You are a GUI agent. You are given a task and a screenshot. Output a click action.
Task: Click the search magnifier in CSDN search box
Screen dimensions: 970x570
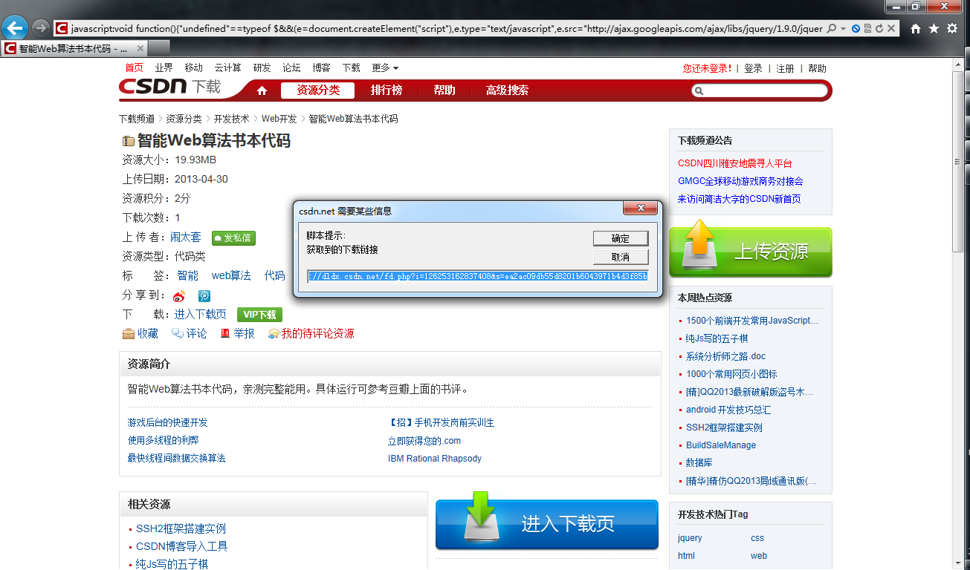(699, 91)
